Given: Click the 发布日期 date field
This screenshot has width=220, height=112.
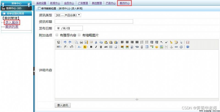Looking at the screenshot, I should click(69, 28).
